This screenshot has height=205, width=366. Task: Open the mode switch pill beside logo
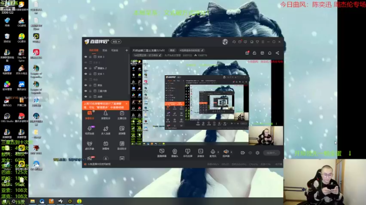(x=116, y=41)
